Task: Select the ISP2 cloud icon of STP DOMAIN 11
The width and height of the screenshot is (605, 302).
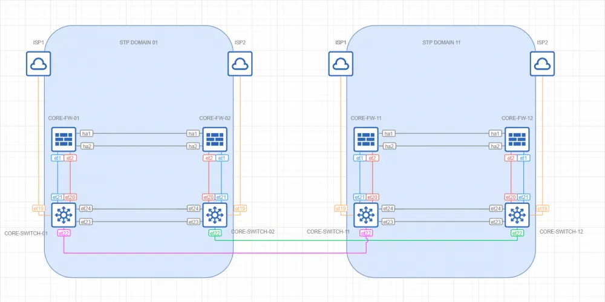Action: [x=543, y=64]
